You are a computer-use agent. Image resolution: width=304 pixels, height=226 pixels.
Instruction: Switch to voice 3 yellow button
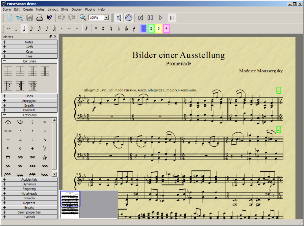click(x=159, y=28)
